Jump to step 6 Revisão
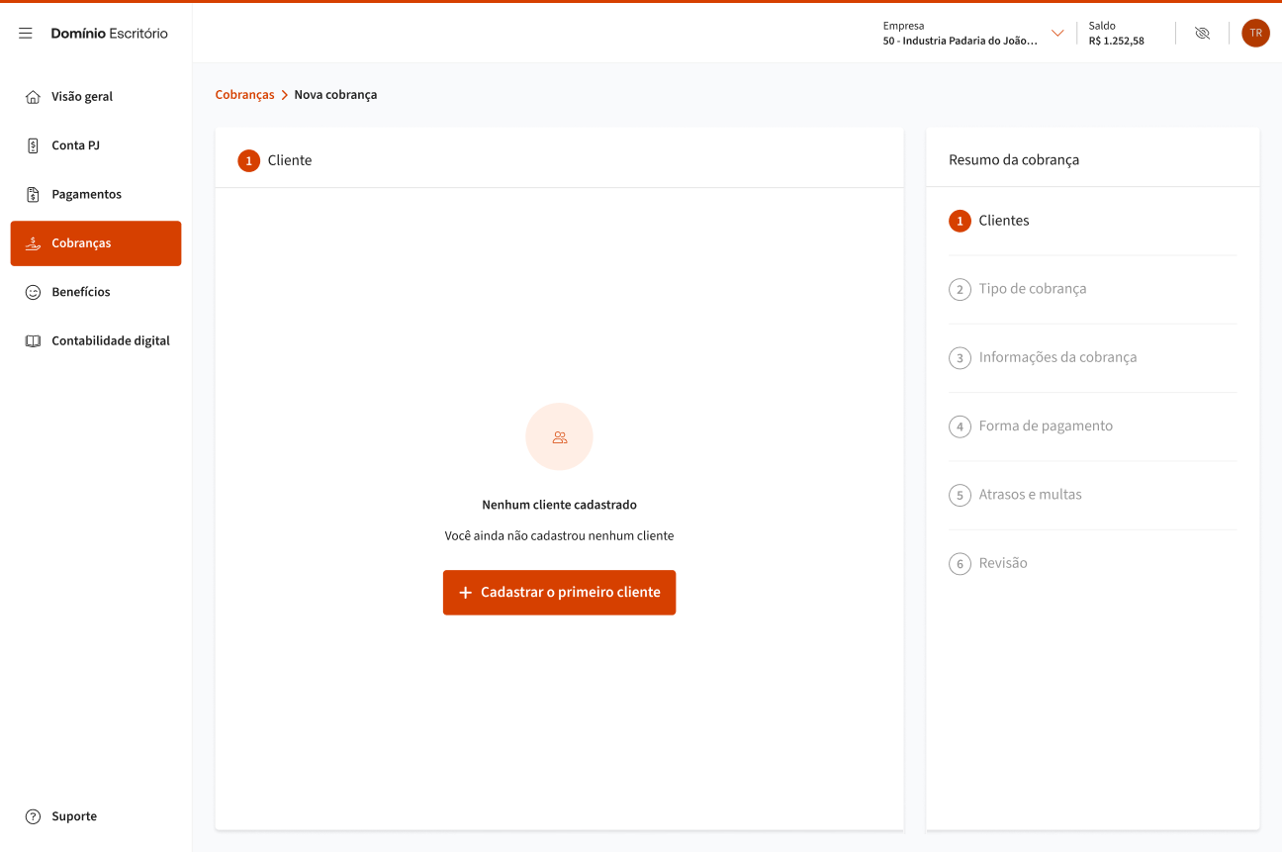 (x=1002, y=563)
